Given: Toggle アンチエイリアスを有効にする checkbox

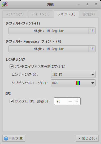Looking at the screenshot, I should 12,66.
